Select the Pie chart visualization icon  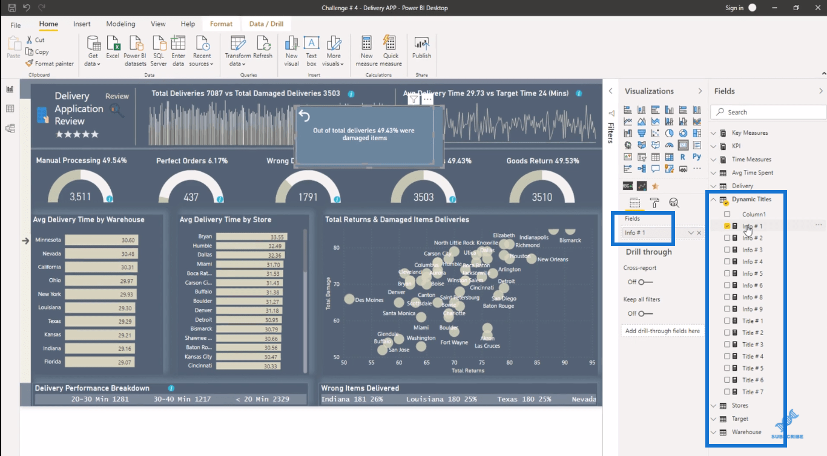click(x=669, y=133)
